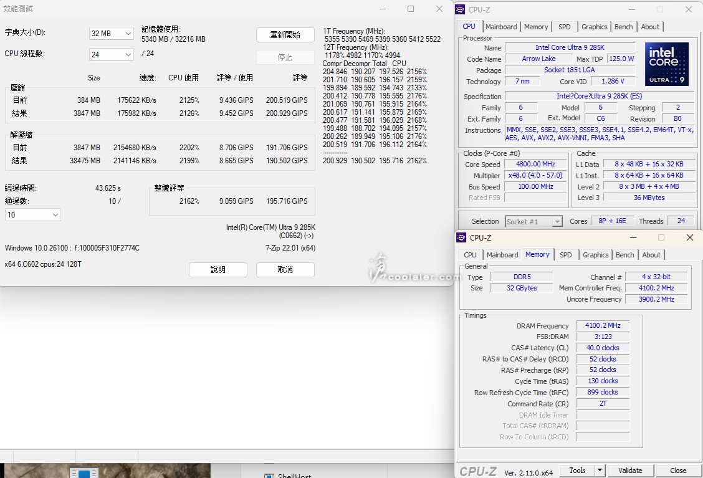Click the 重新開始 restart button
Image resolution: width=703 pixels, height=478 pixels.
click(285, 35)
